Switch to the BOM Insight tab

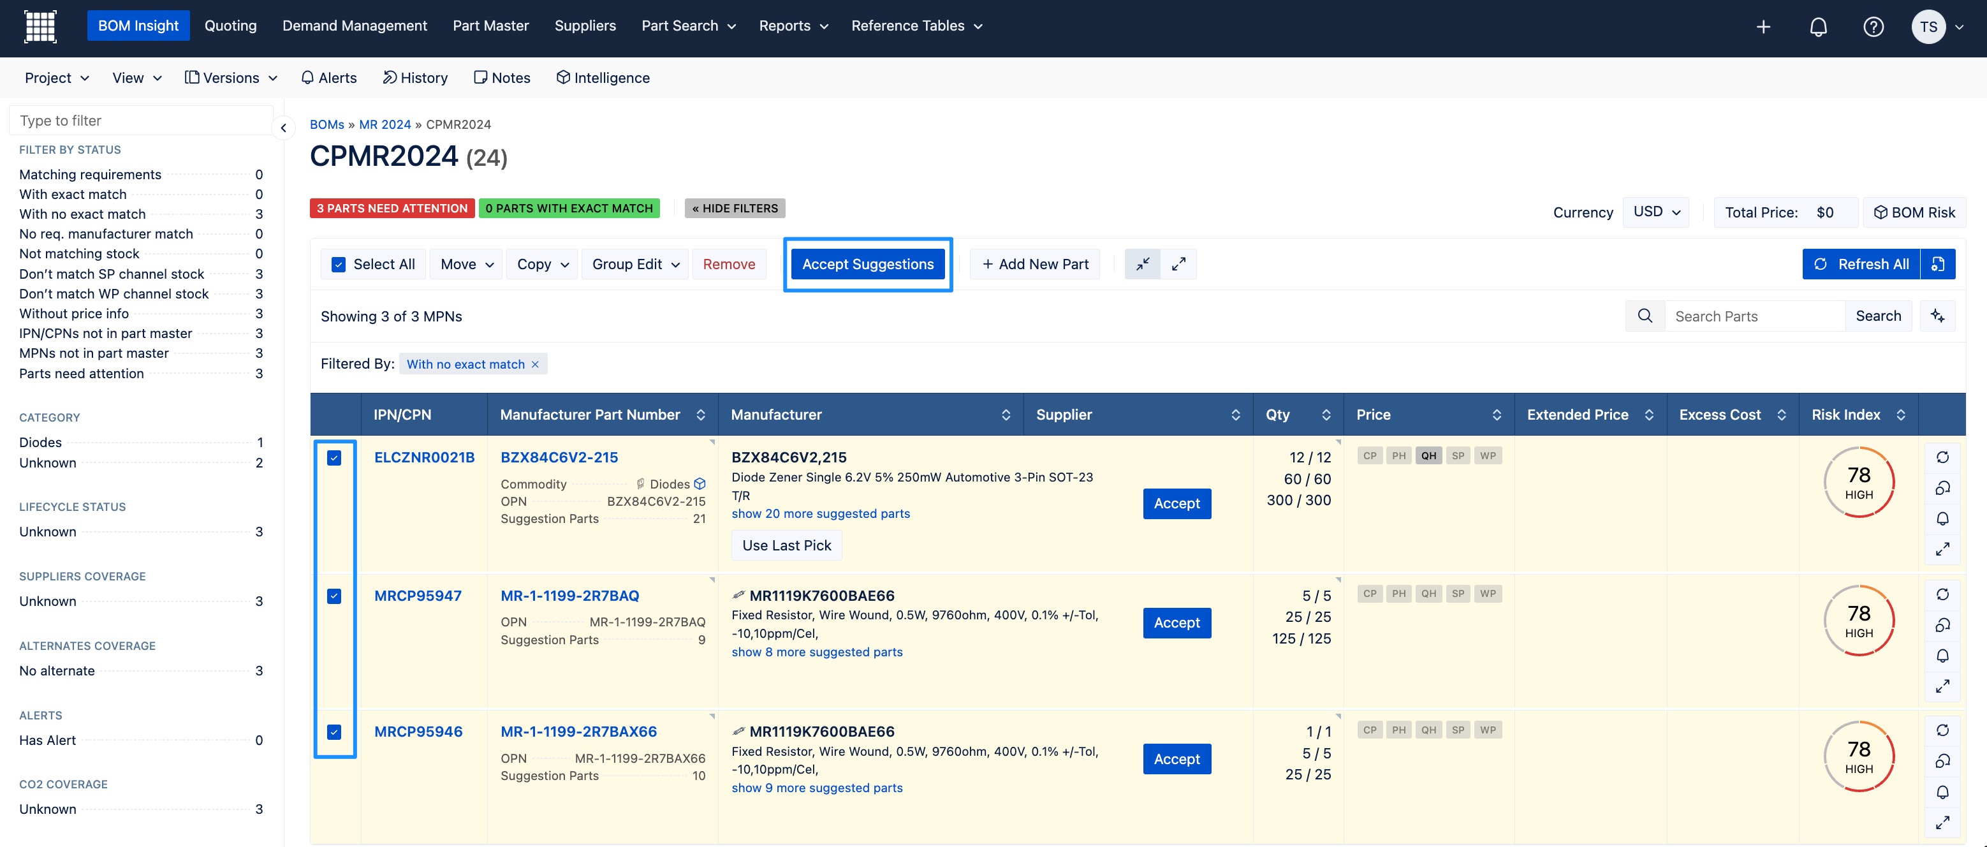coord(138,26)
